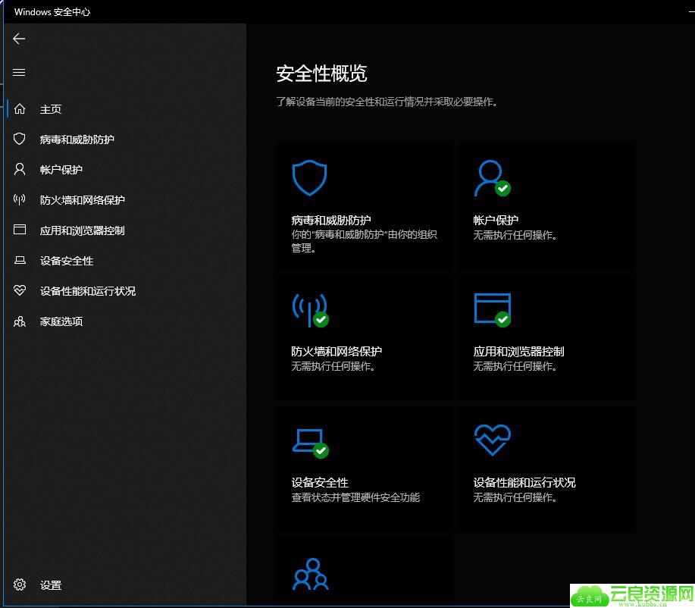Toggle the hamburger navigation menu

(x=19, y=72)
